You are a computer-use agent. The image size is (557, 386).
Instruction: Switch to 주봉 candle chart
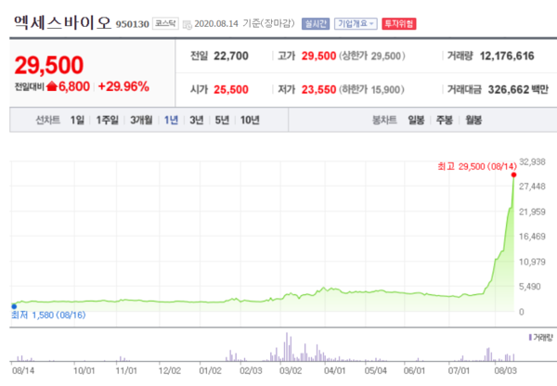[445, 120]
